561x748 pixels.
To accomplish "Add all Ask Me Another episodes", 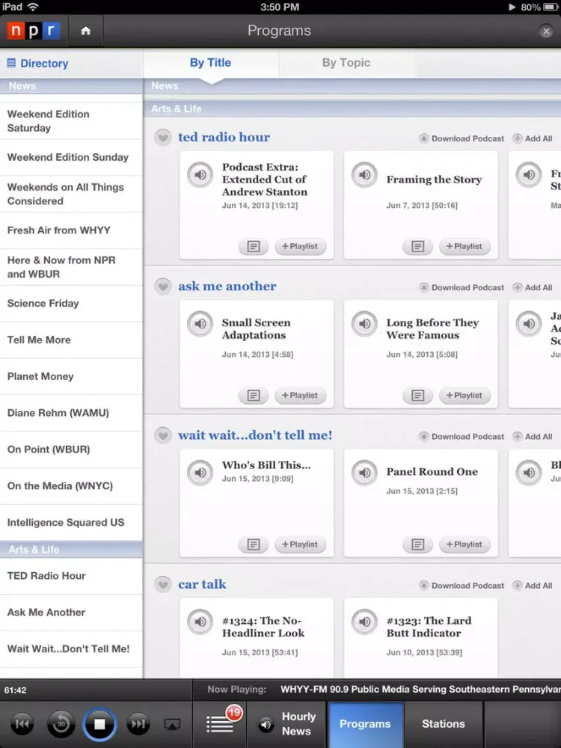I will coord(533,288).
